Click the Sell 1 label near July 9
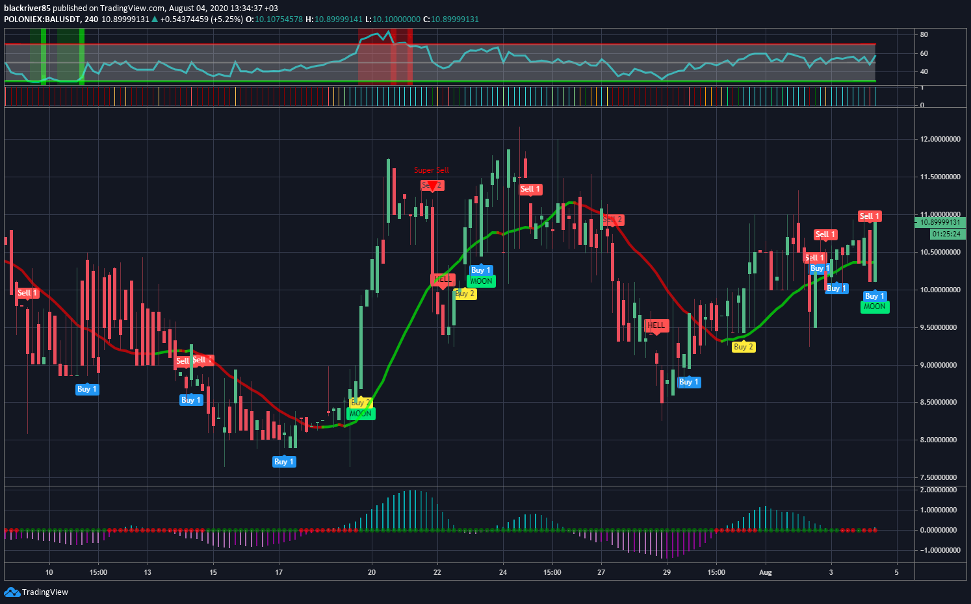Viewport: 971px width, 604px height. coord(28,293)
